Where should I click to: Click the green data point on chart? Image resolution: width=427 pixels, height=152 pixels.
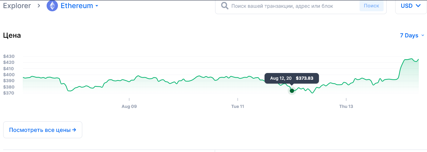(x=292, y=91)
